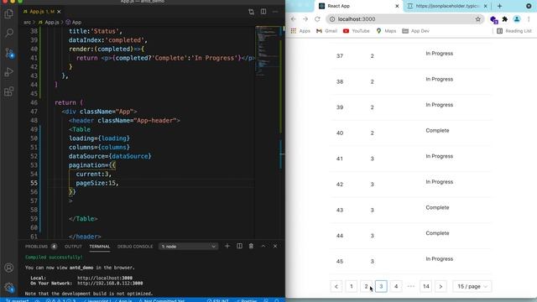Open the Search view in VS Code

tap(9, 33)
